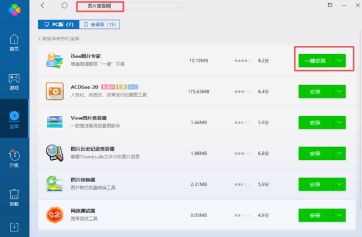Viewport: 362px width, 237px height.
Task: Install ACDSee 20
Action: point(316,92)
